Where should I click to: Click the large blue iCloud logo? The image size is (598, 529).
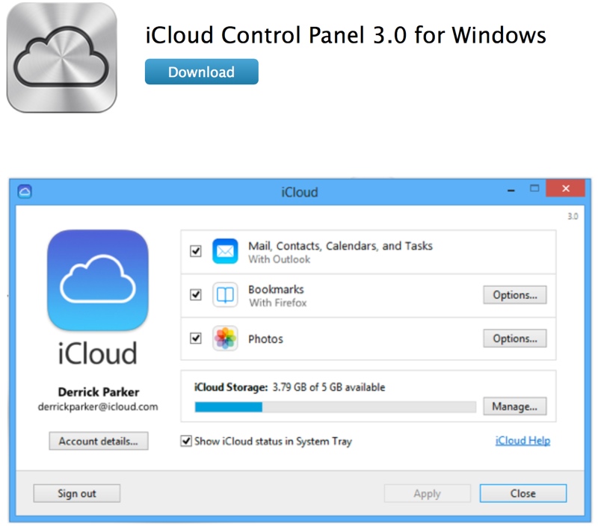click(98, 280)
